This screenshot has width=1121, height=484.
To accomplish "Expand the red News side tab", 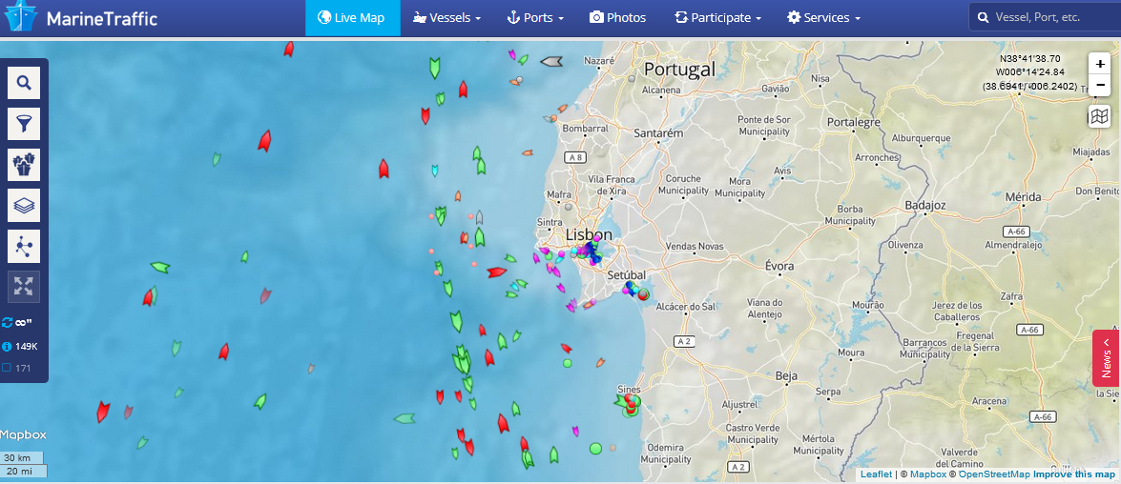I will click(1106, 358).
